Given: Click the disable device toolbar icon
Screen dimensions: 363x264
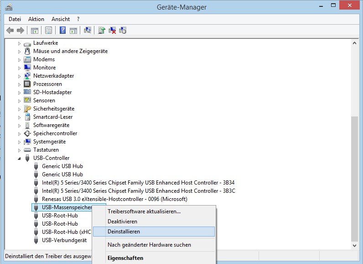Looking at the screenshot, I should 122,31.
